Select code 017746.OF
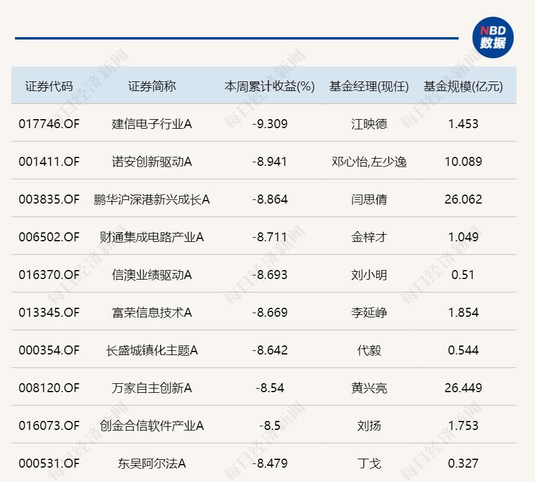The height and width of the screenshot is (482, 535). 49,123
